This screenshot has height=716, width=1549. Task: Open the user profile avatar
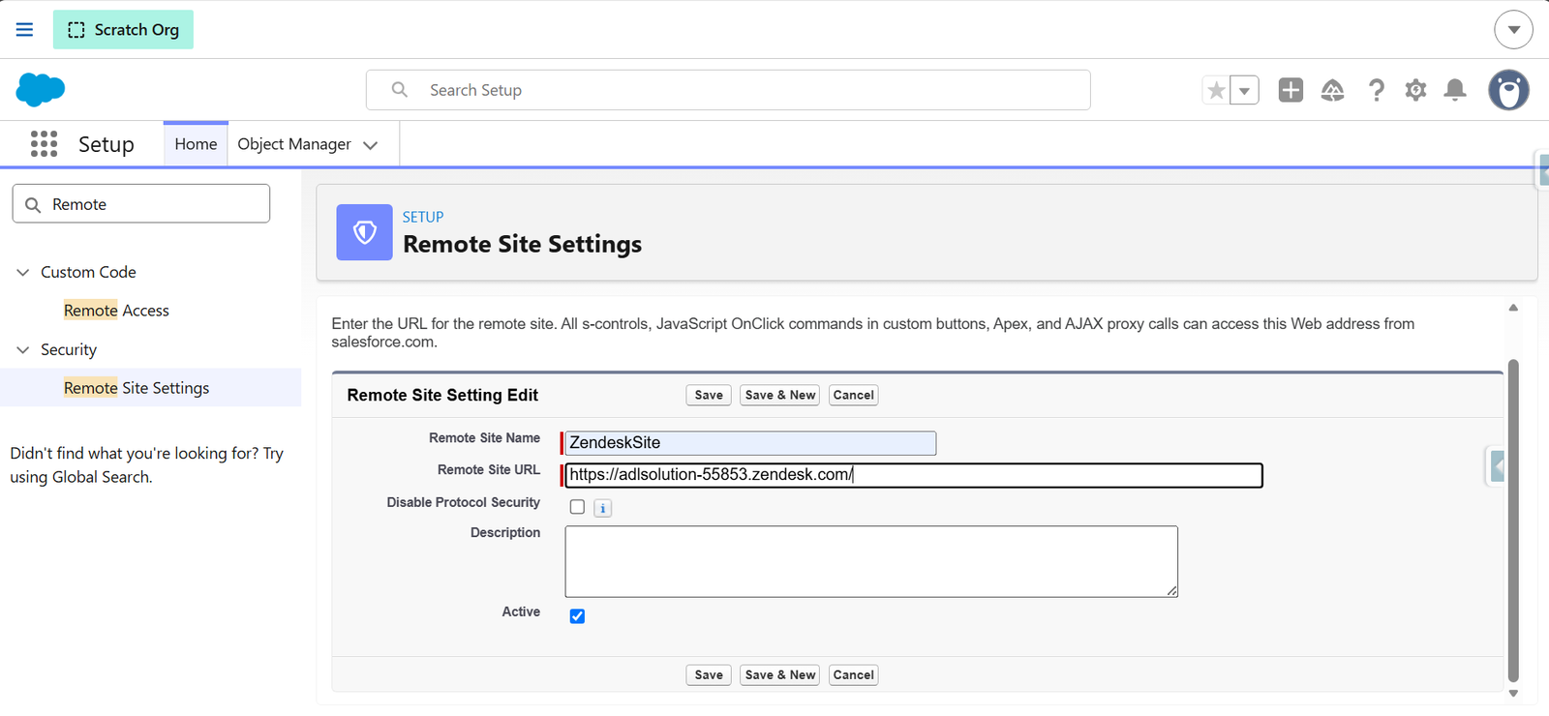click(x=1508, y=90)
